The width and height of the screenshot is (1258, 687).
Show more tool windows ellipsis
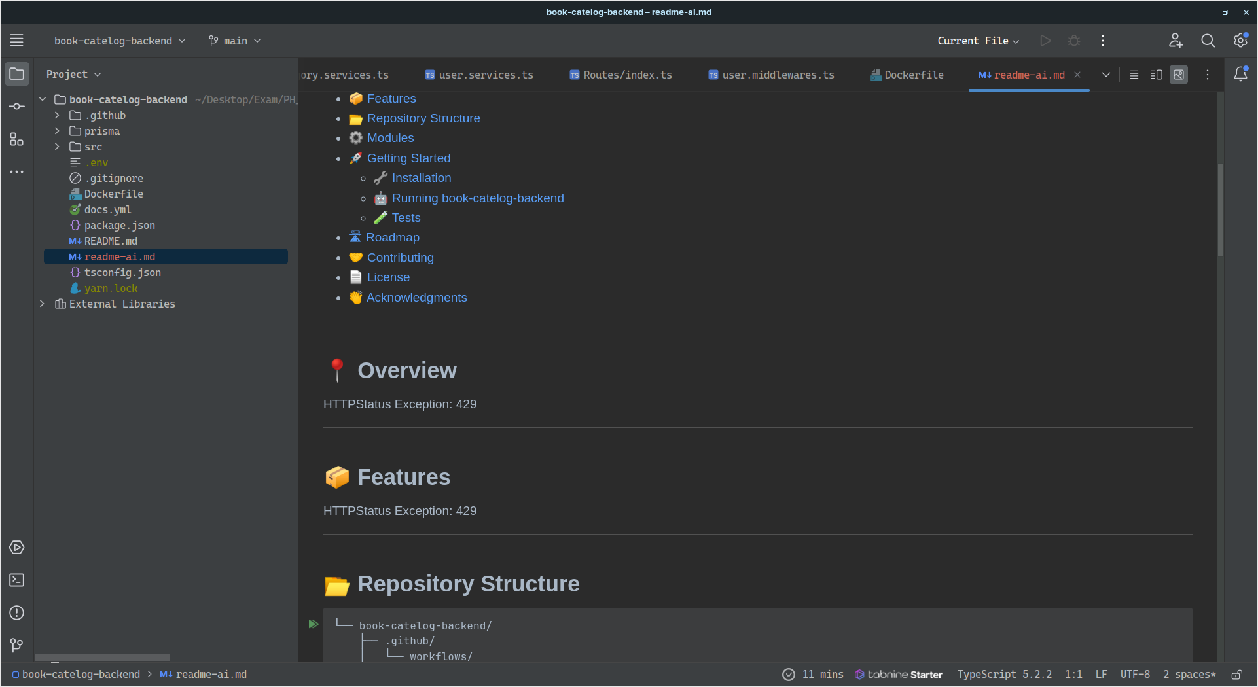(x=17, y=172)
